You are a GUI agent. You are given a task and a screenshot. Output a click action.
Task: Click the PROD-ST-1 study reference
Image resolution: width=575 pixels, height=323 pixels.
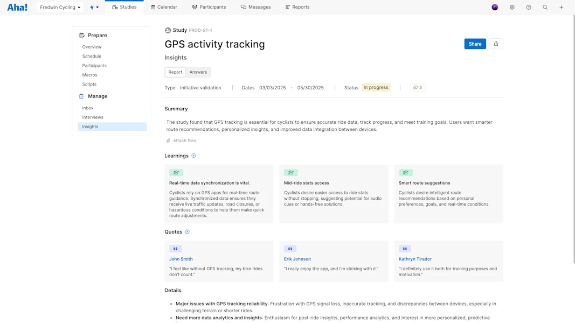[200, 30]
